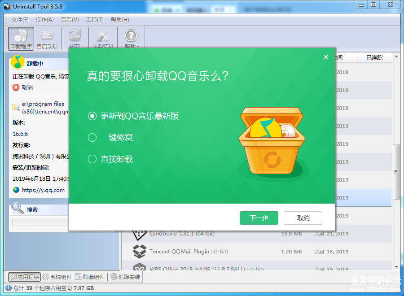
Task: Click the scrollbar down arrow
Action: [396, 267]
